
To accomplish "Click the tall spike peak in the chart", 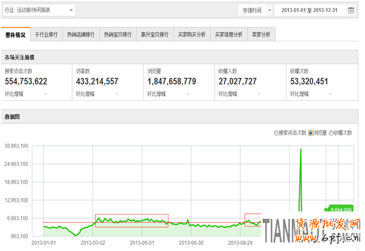I will (x=300, y=150).
